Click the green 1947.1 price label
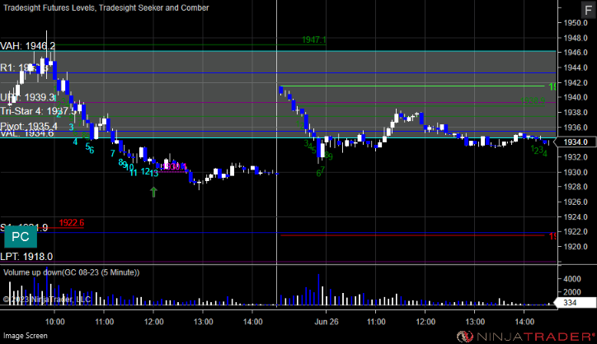This screenshot has width=597, height=344. pyautogui.click(x=313, y=40)
